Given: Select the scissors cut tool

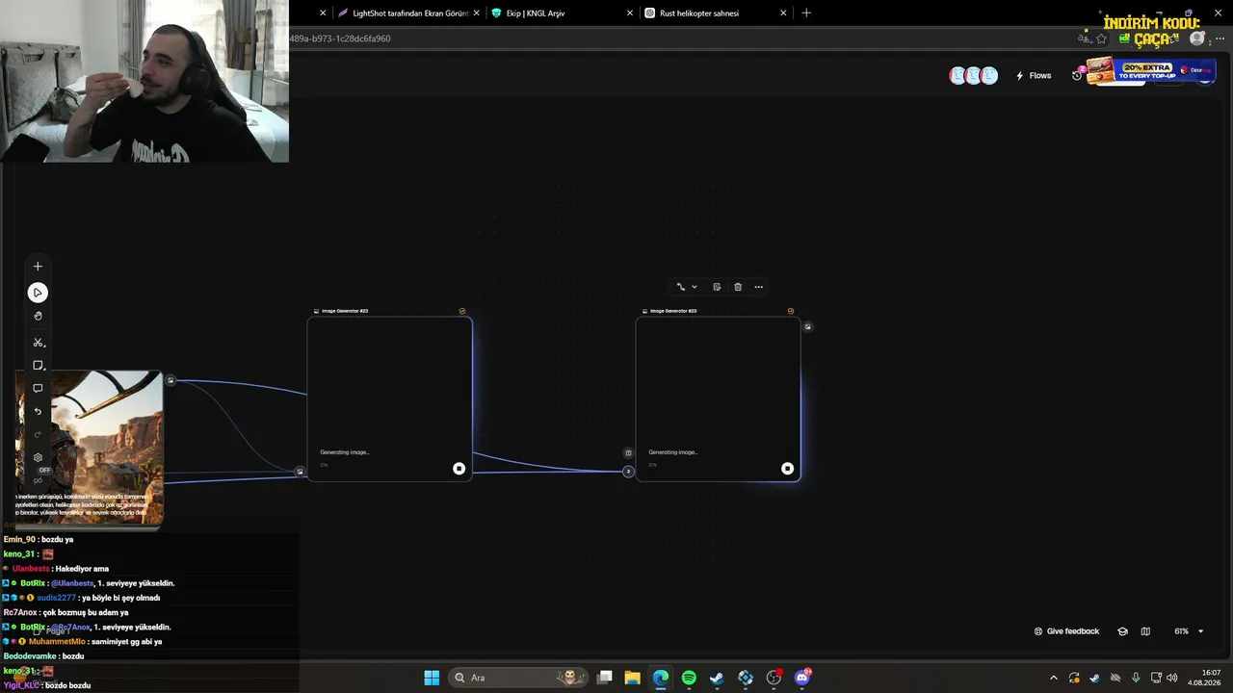Looking at the screenshot, I should pyautogui.click(x=38, y=342).
